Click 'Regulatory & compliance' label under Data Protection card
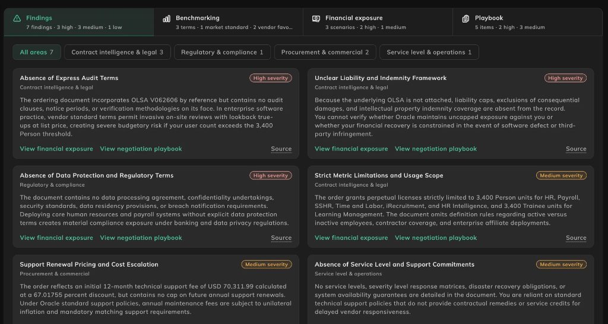This screenshot has height=324, width=608. 52,185
